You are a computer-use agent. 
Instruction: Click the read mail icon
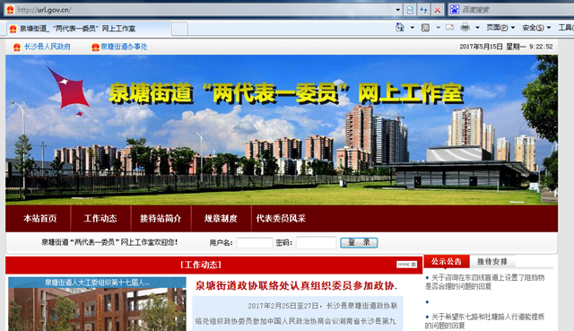coord(450,28)
